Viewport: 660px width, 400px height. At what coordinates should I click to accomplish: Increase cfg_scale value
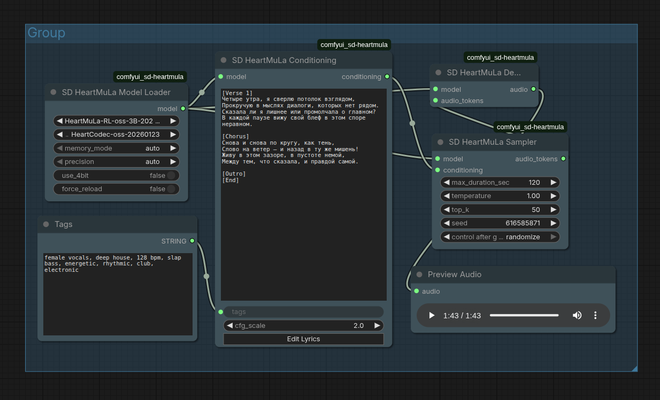click(377, 325)
